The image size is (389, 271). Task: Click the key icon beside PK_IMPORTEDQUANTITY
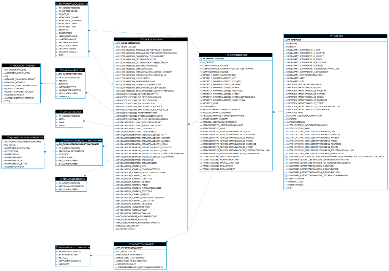tap(116, 247)
